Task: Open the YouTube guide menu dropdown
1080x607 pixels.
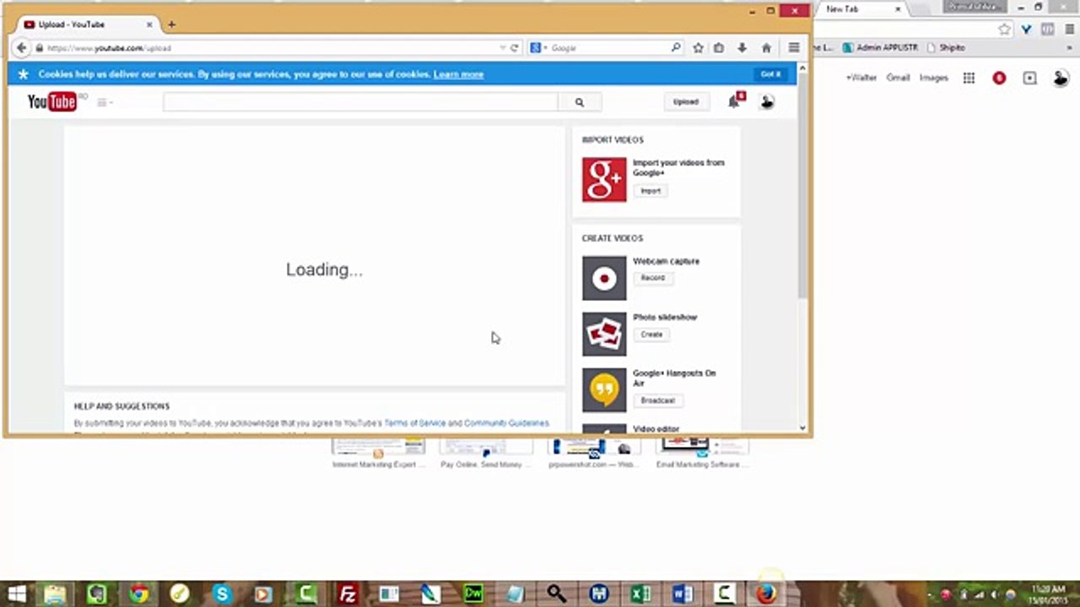Action: (x=105, y=103)
